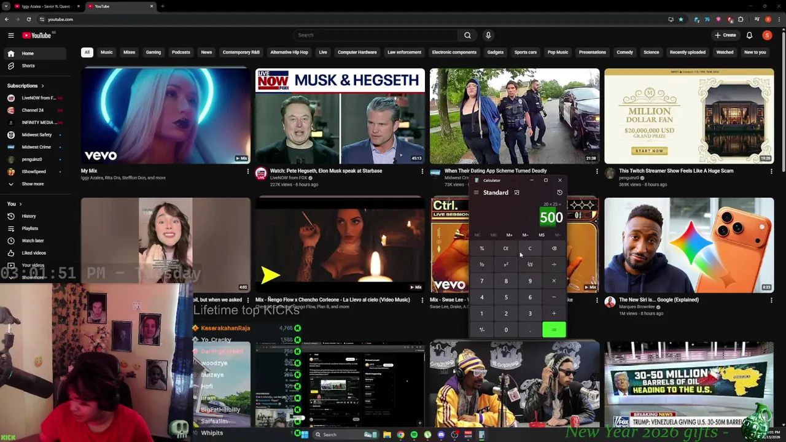Switch to the YouTube browser tab
This screenshot has width=786, height=442.
tap(120, 6)
